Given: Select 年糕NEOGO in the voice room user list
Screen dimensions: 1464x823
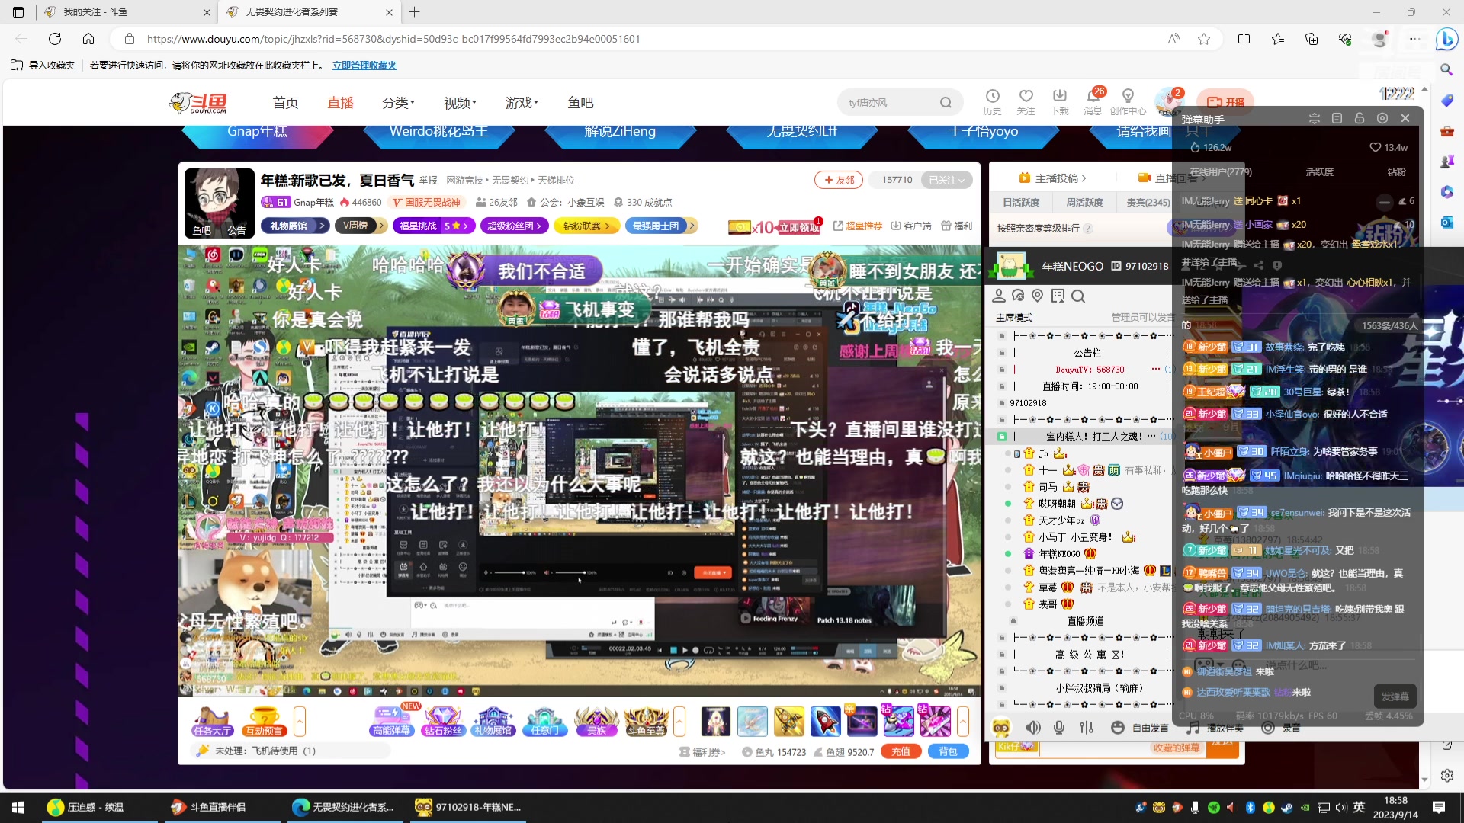Looking at the screenshot, I should tap(1059, 554).
